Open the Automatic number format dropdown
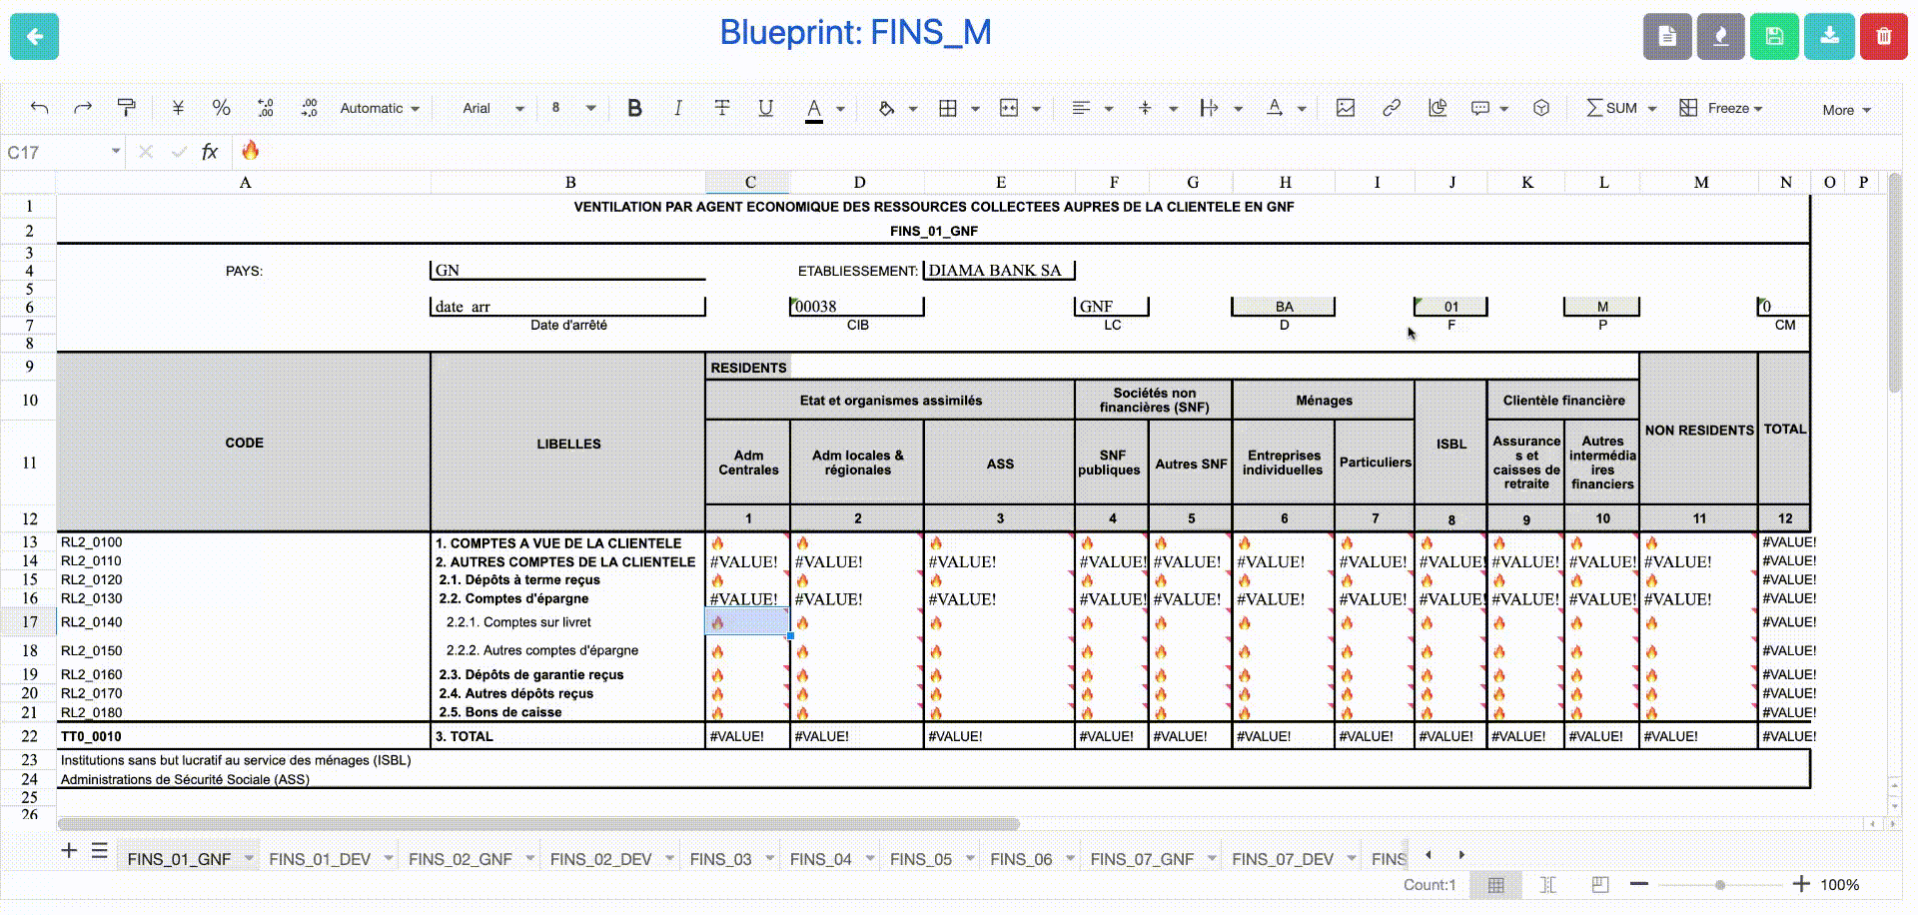1918x915 pixels. [x=380, y=108]
